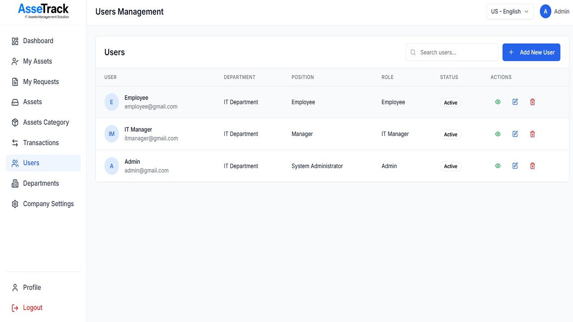
Task: Open Transactions page from sidebar
Action: (x=41, y=143)
